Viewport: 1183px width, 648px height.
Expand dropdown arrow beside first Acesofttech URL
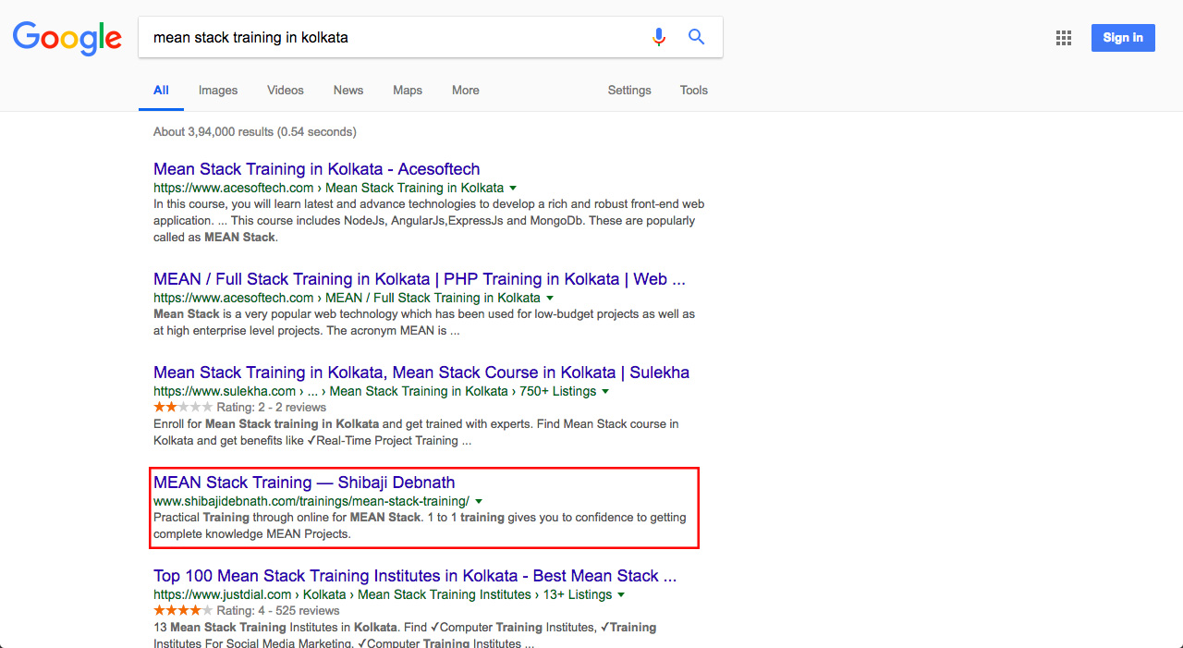[x=513, y=189]
